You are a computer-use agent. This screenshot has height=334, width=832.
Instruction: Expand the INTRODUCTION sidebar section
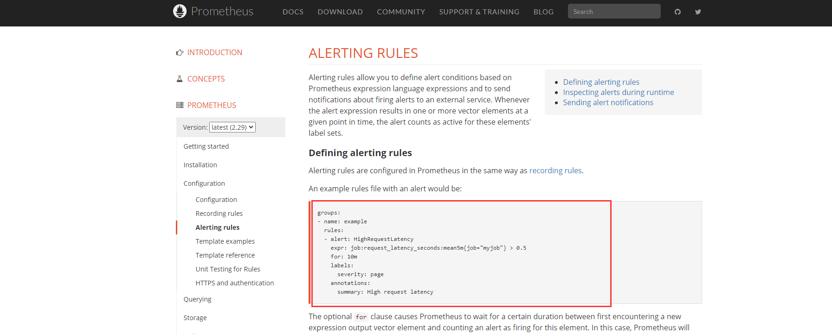(x=215, y=53)
